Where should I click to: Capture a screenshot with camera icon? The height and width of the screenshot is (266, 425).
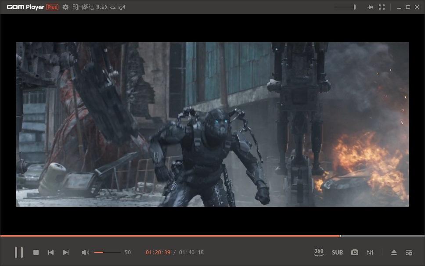(355, 252)
